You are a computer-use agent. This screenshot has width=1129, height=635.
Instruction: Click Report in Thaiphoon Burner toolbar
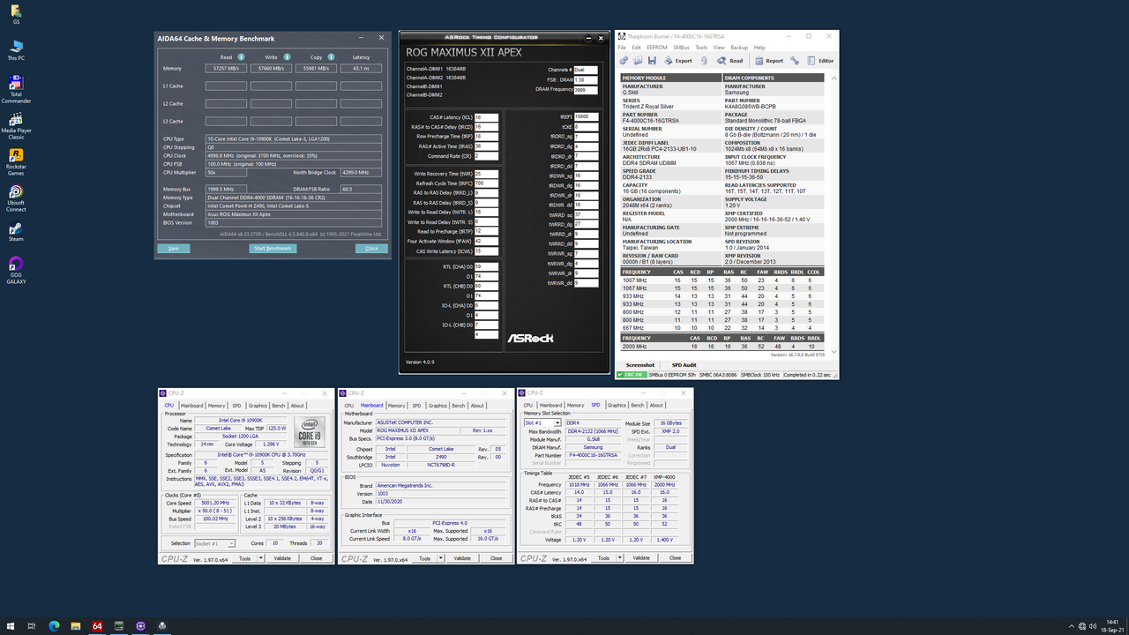pyautogui.click(x=768, y=61)
